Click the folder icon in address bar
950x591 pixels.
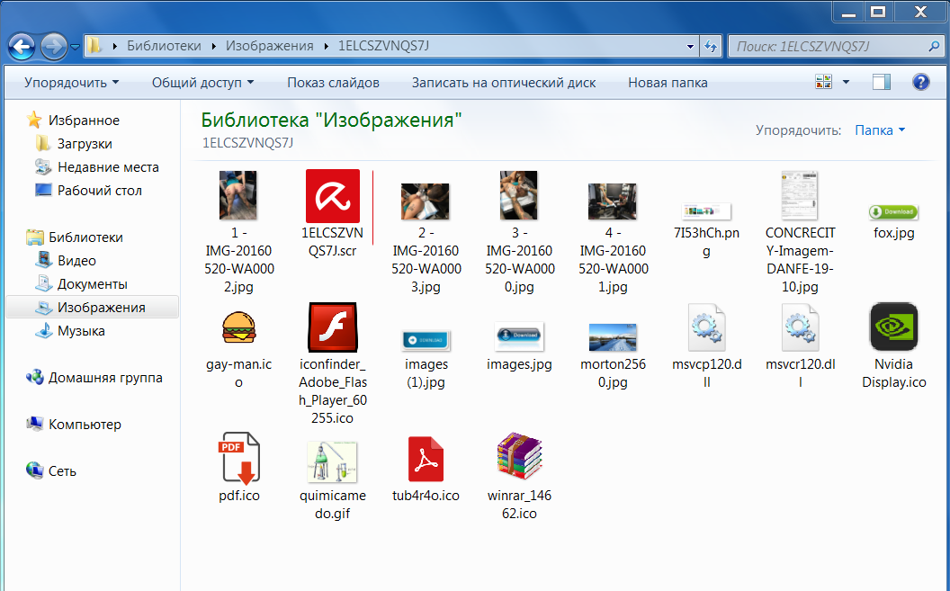(x=94, y=46)
